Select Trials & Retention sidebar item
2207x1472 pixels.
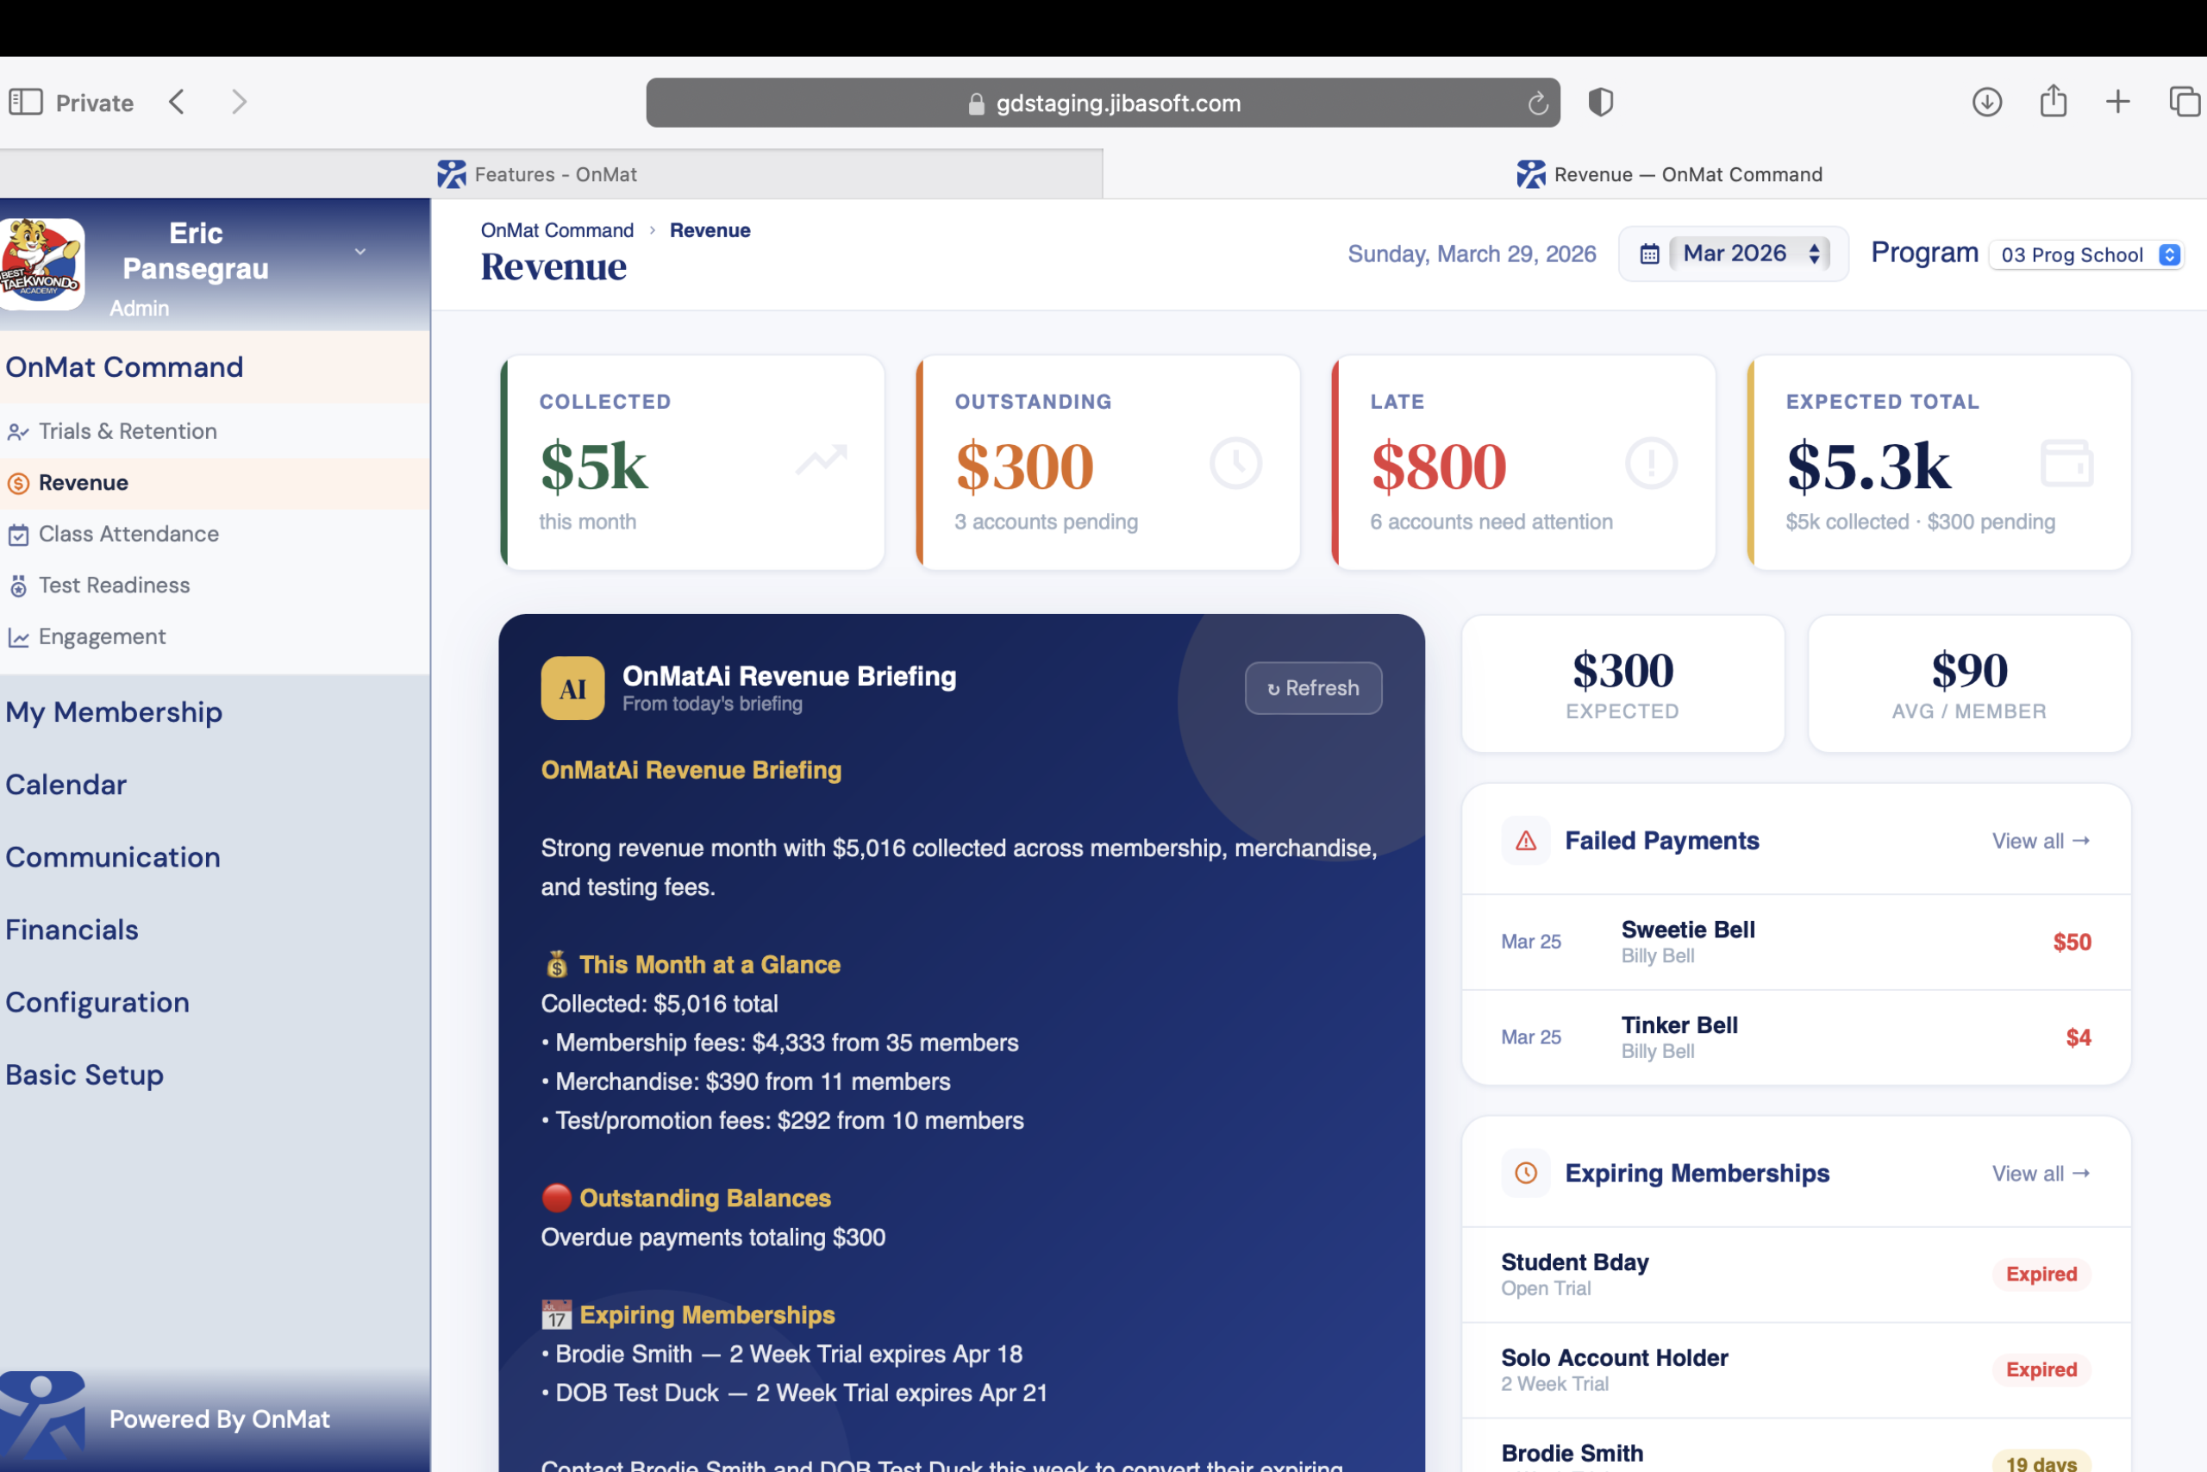[x=127, y=431]
